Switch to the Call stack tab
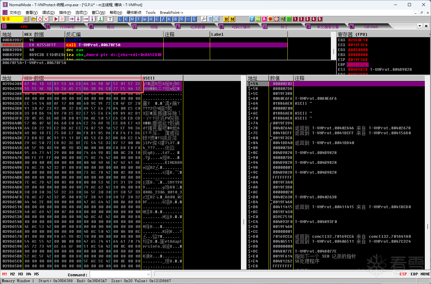The width and height of the screenshot is (431, 284). [x=371, y=27]
